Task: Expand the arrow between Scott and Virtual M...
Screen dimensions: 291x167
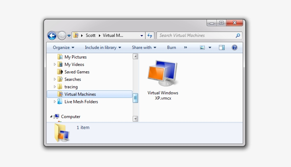Action: tap(99, 35)
